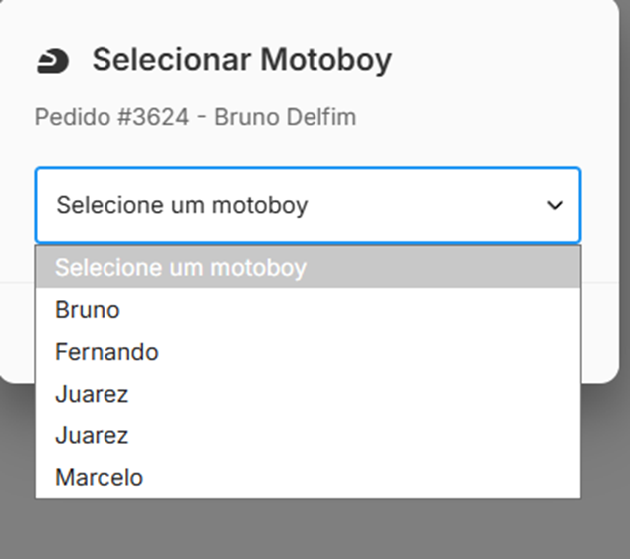
Task: Click the dropdown chevron arrow
Action: pyautogui.click(x=555, y=205)
